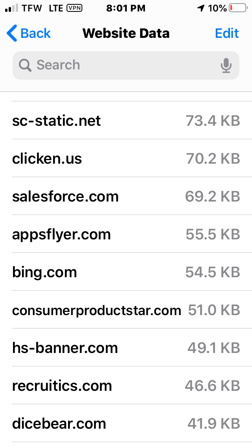
Task: Go Back to previous settings screen
Action: pos(28,33)
